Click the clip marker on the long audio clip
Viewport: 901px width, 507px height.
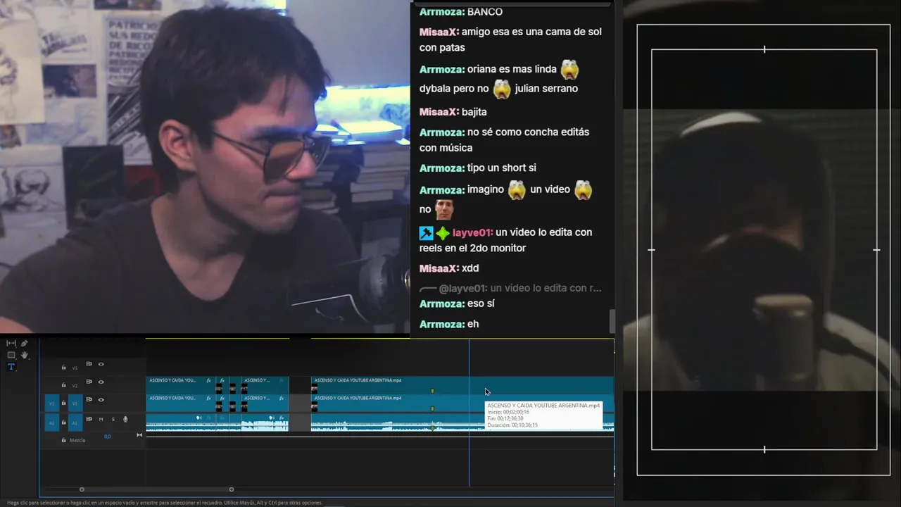coord(432,427)
